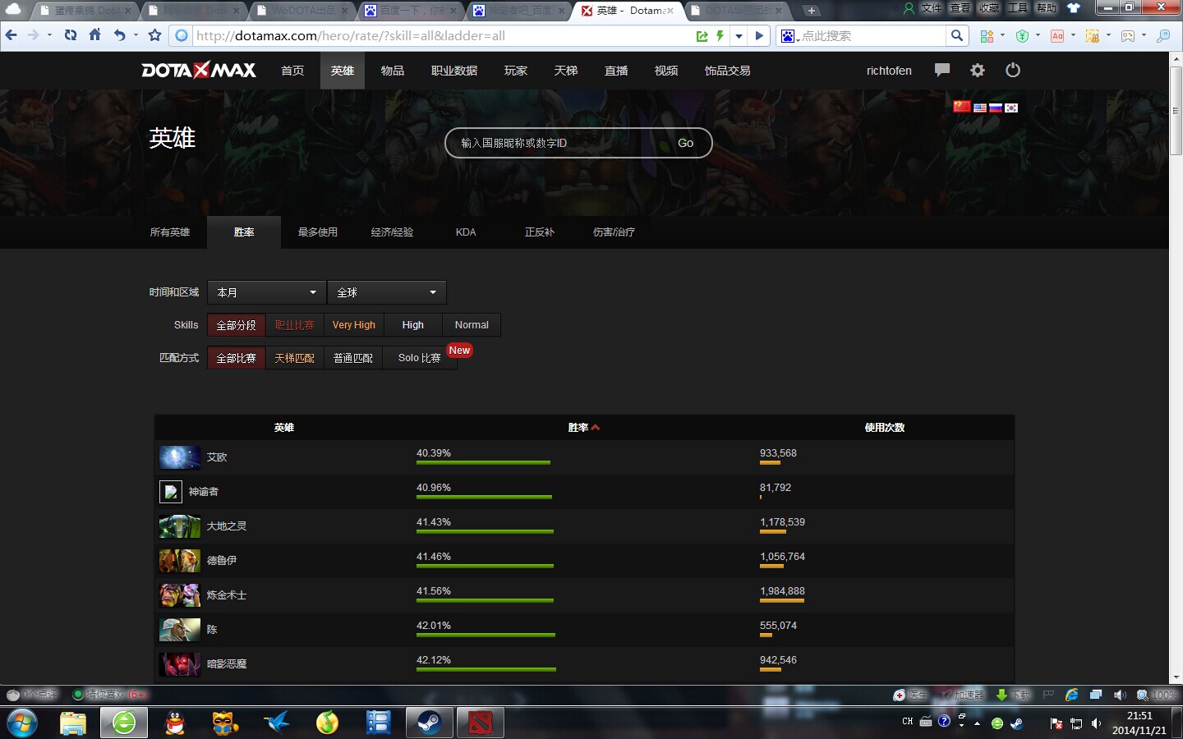Click the Go search button
The width and height of the screenshot is (1183, 739).
[x=685, y=143]
